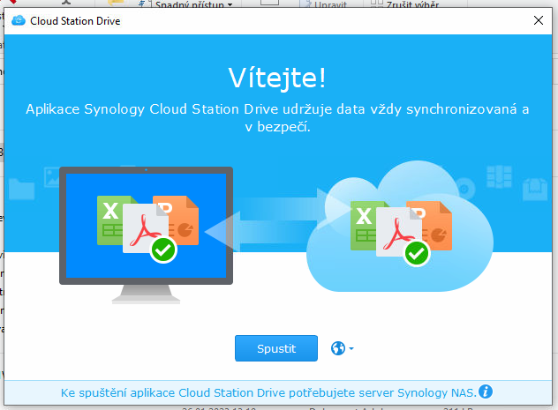Close the Cloud Station Drive window
Viewport: 558px width, 410px height.
tap(538, 19)
